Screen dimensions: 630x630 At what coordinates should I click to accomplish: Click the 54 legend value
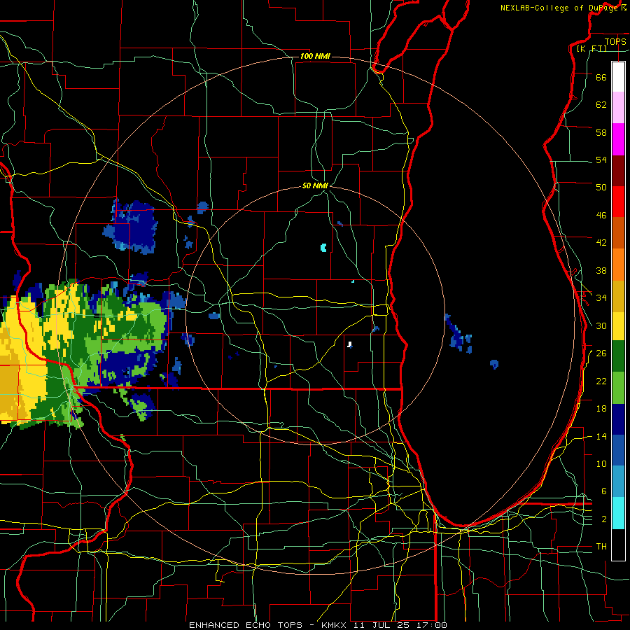601,160
